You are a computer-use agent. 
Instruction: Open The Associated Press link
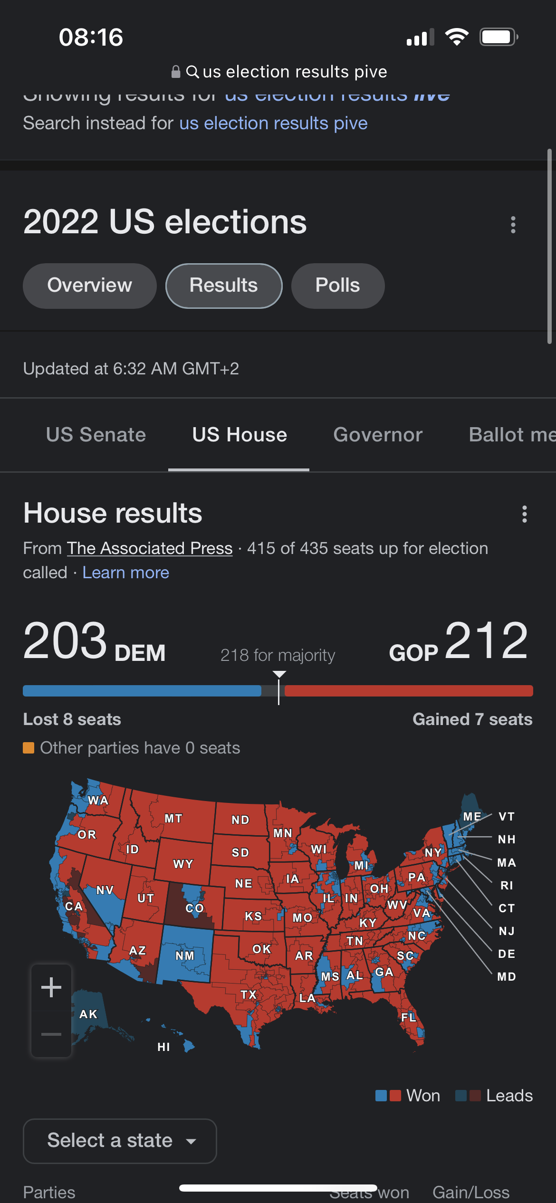150,548
